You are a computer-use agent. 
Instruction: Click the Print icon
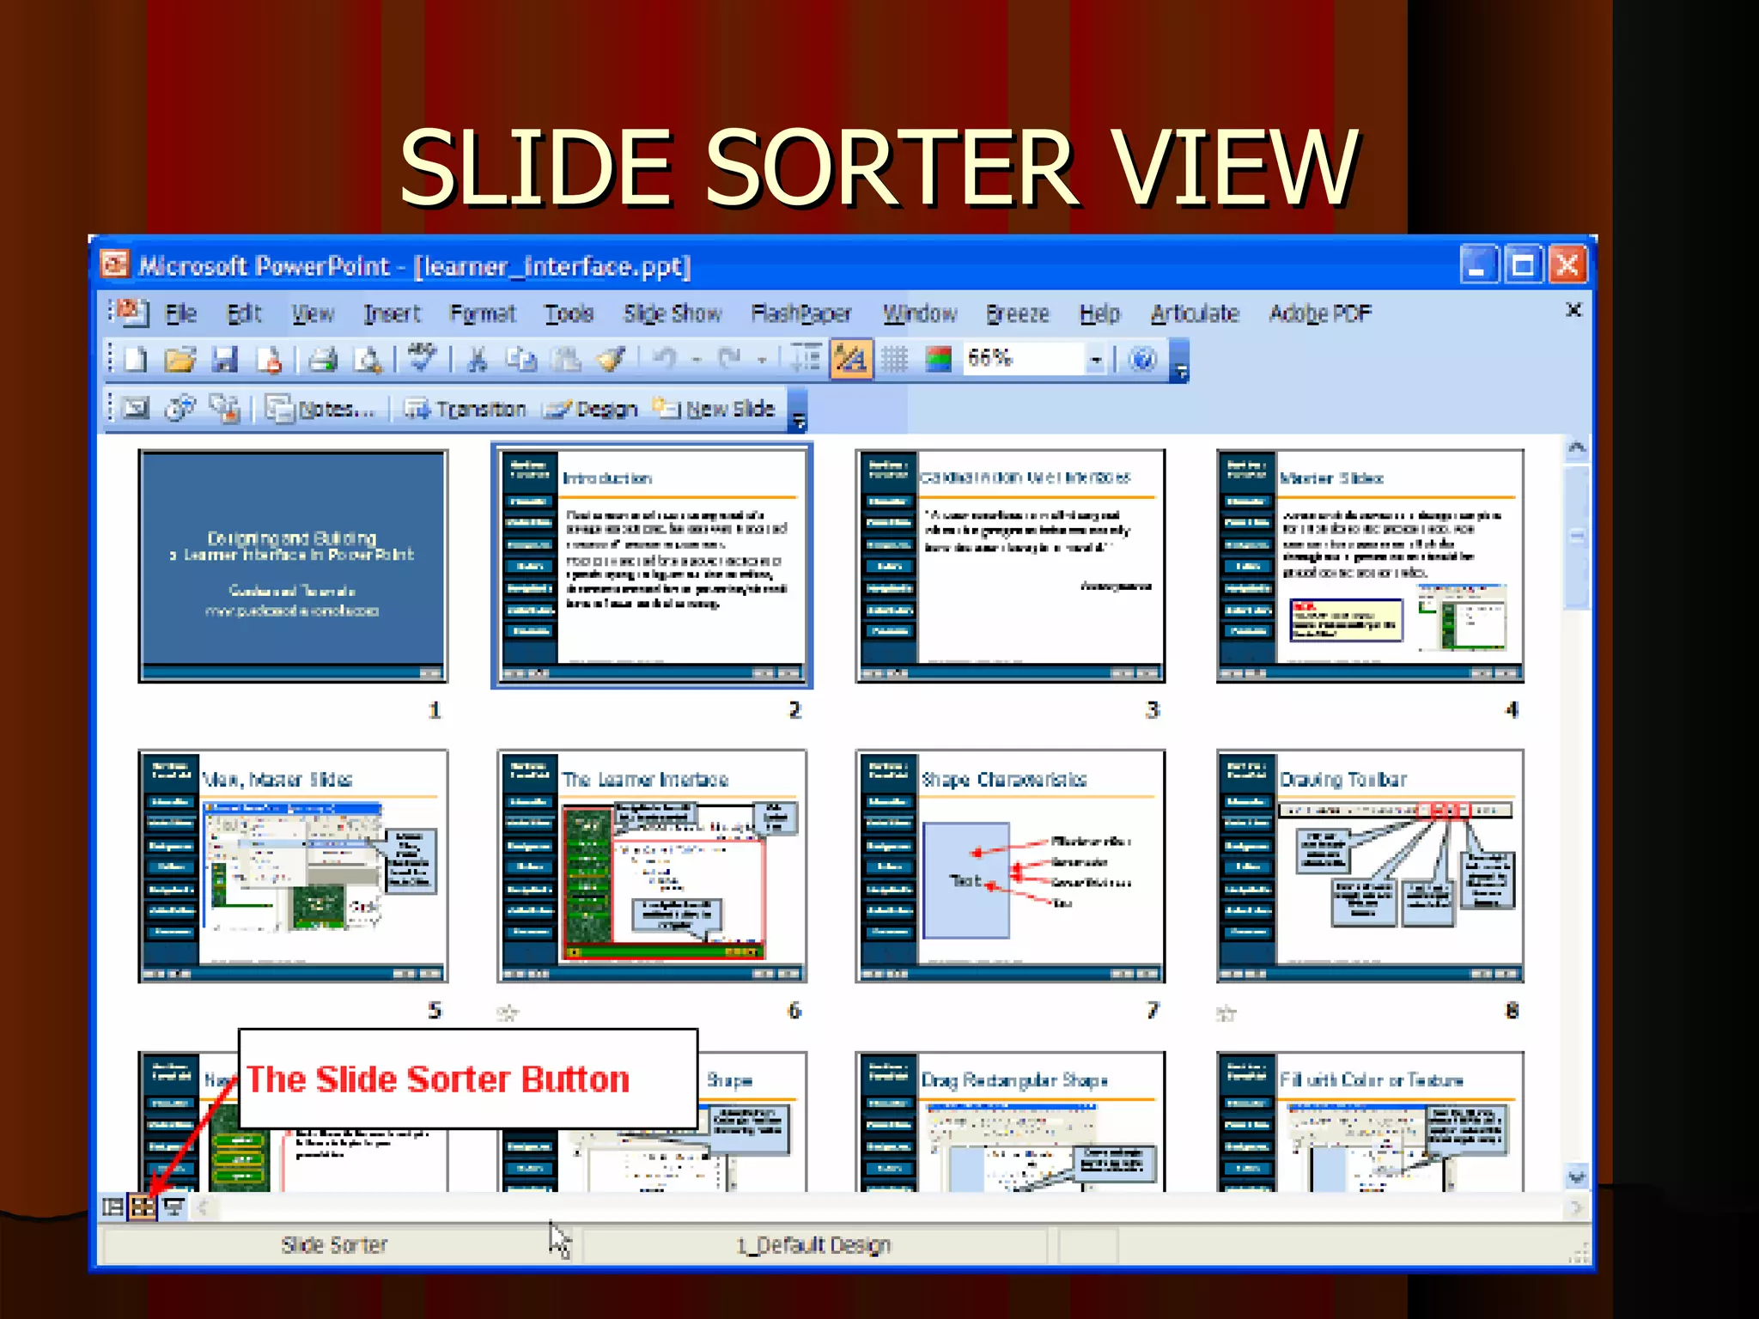click(323, 359)
